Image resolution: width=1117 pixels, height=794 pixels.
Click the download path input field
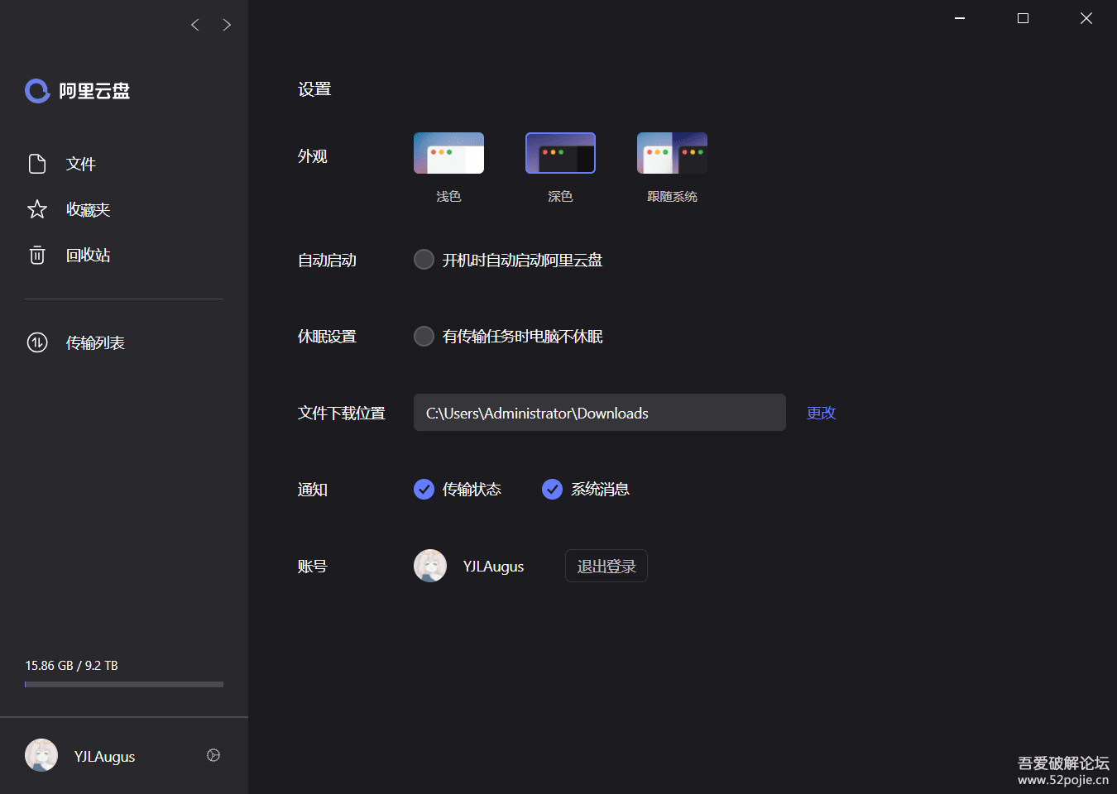pos(600,413)
